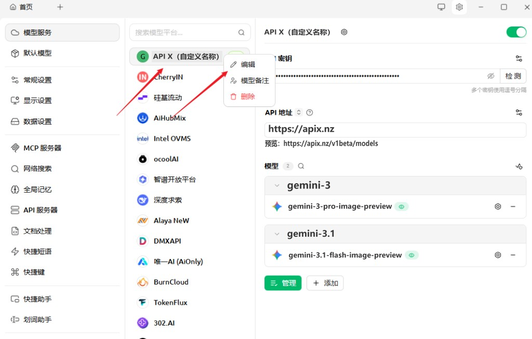Open the 模型服务 settings section
The height and width of the screenshot is (339, 532).
tap(62, 33)
